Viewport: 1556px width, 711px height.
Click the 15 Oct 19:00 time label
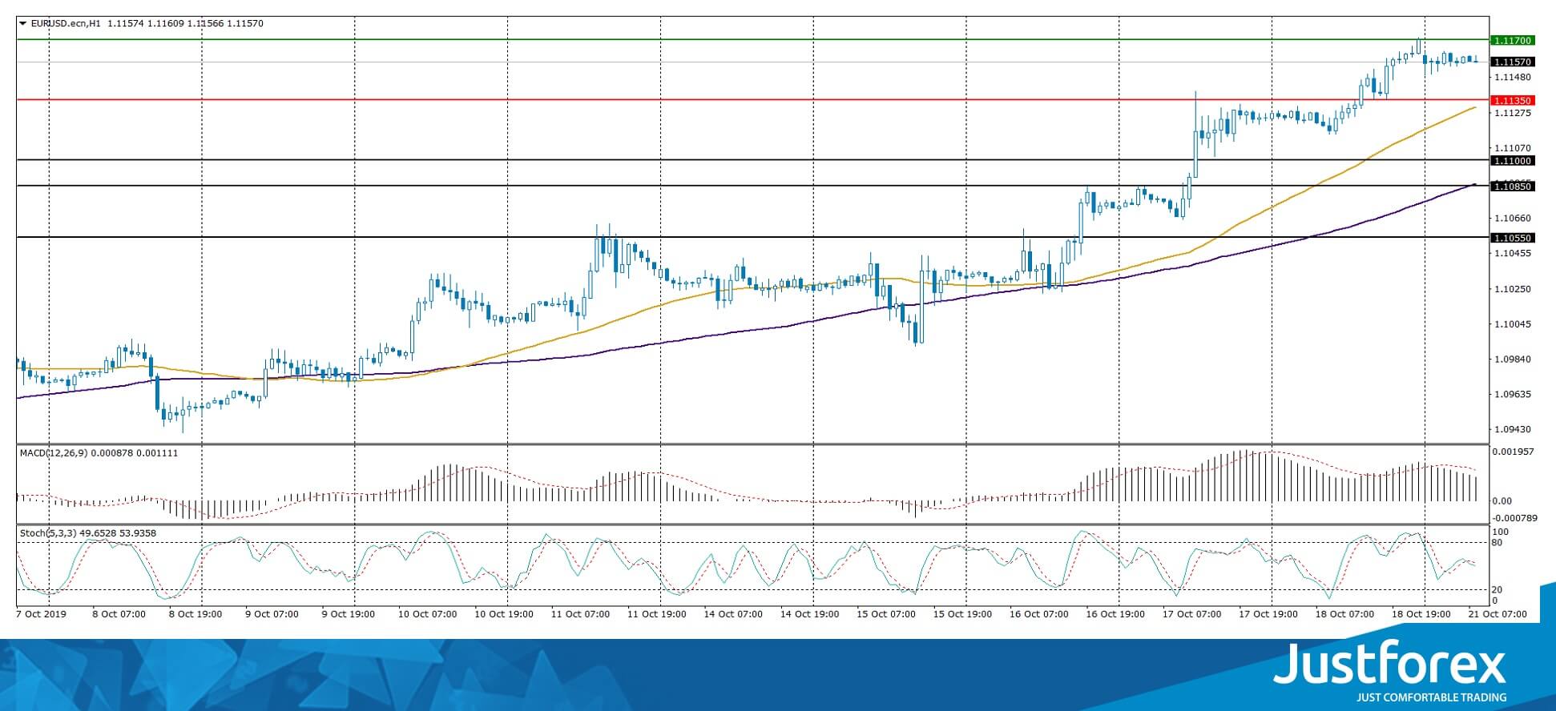(x=963, y=614)
